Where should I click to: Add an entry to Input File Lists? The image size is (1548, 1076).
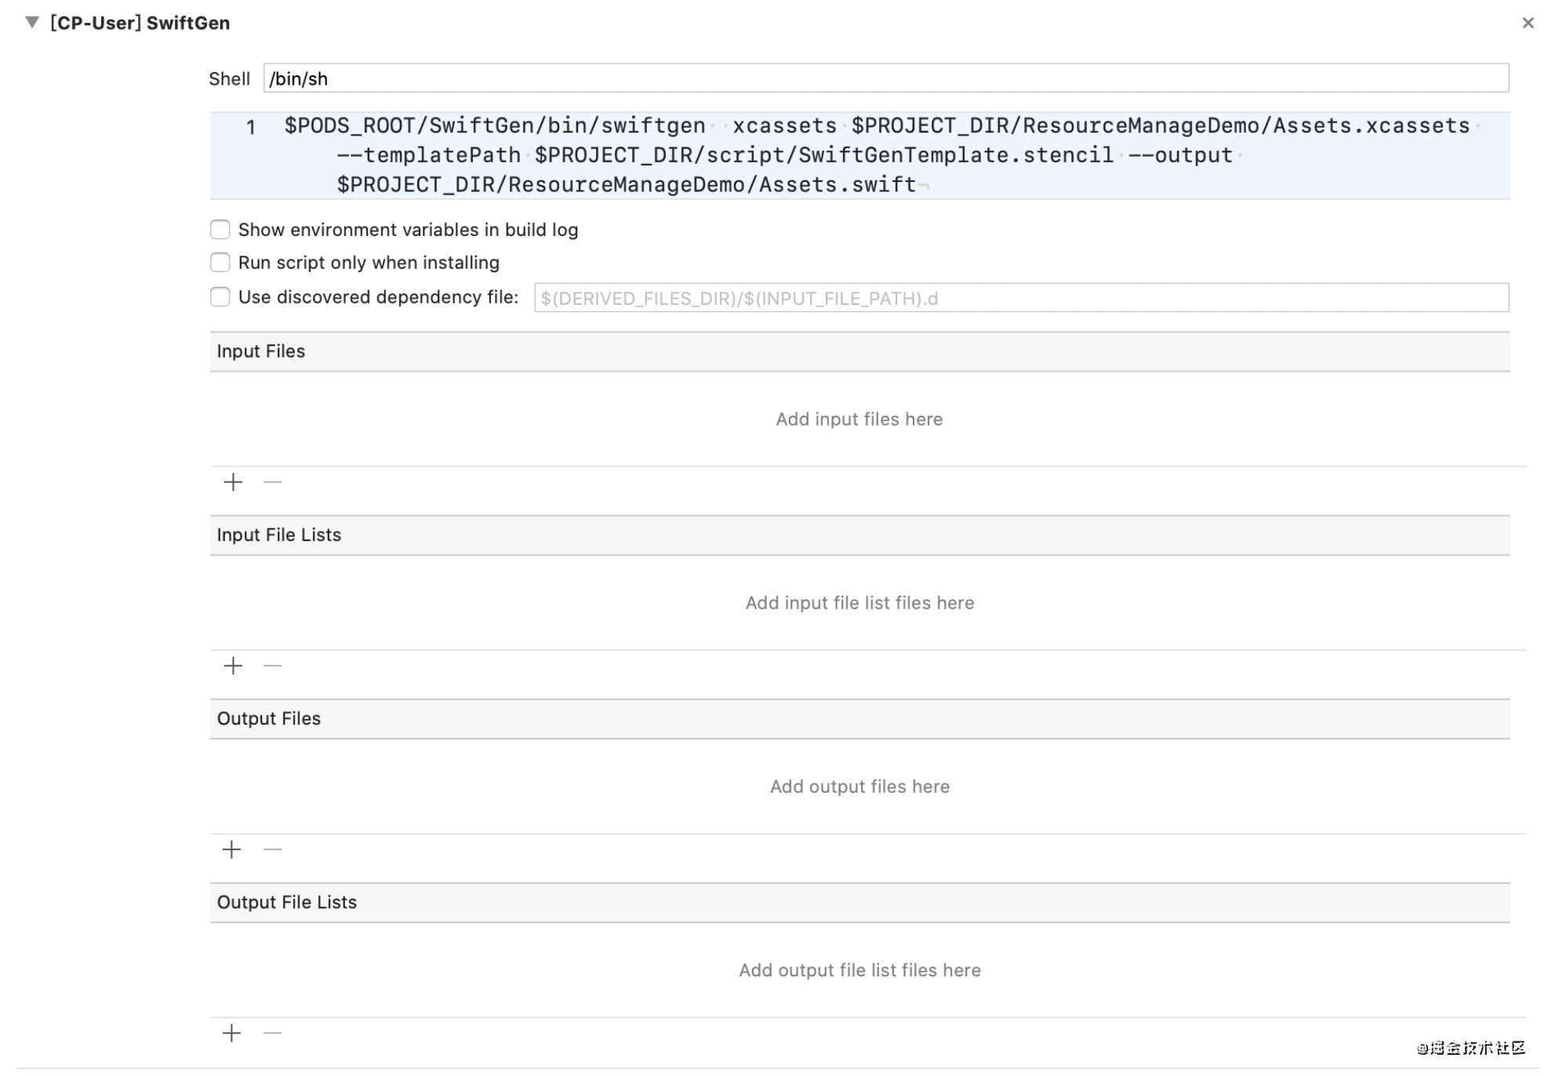(x=233, y=666)
